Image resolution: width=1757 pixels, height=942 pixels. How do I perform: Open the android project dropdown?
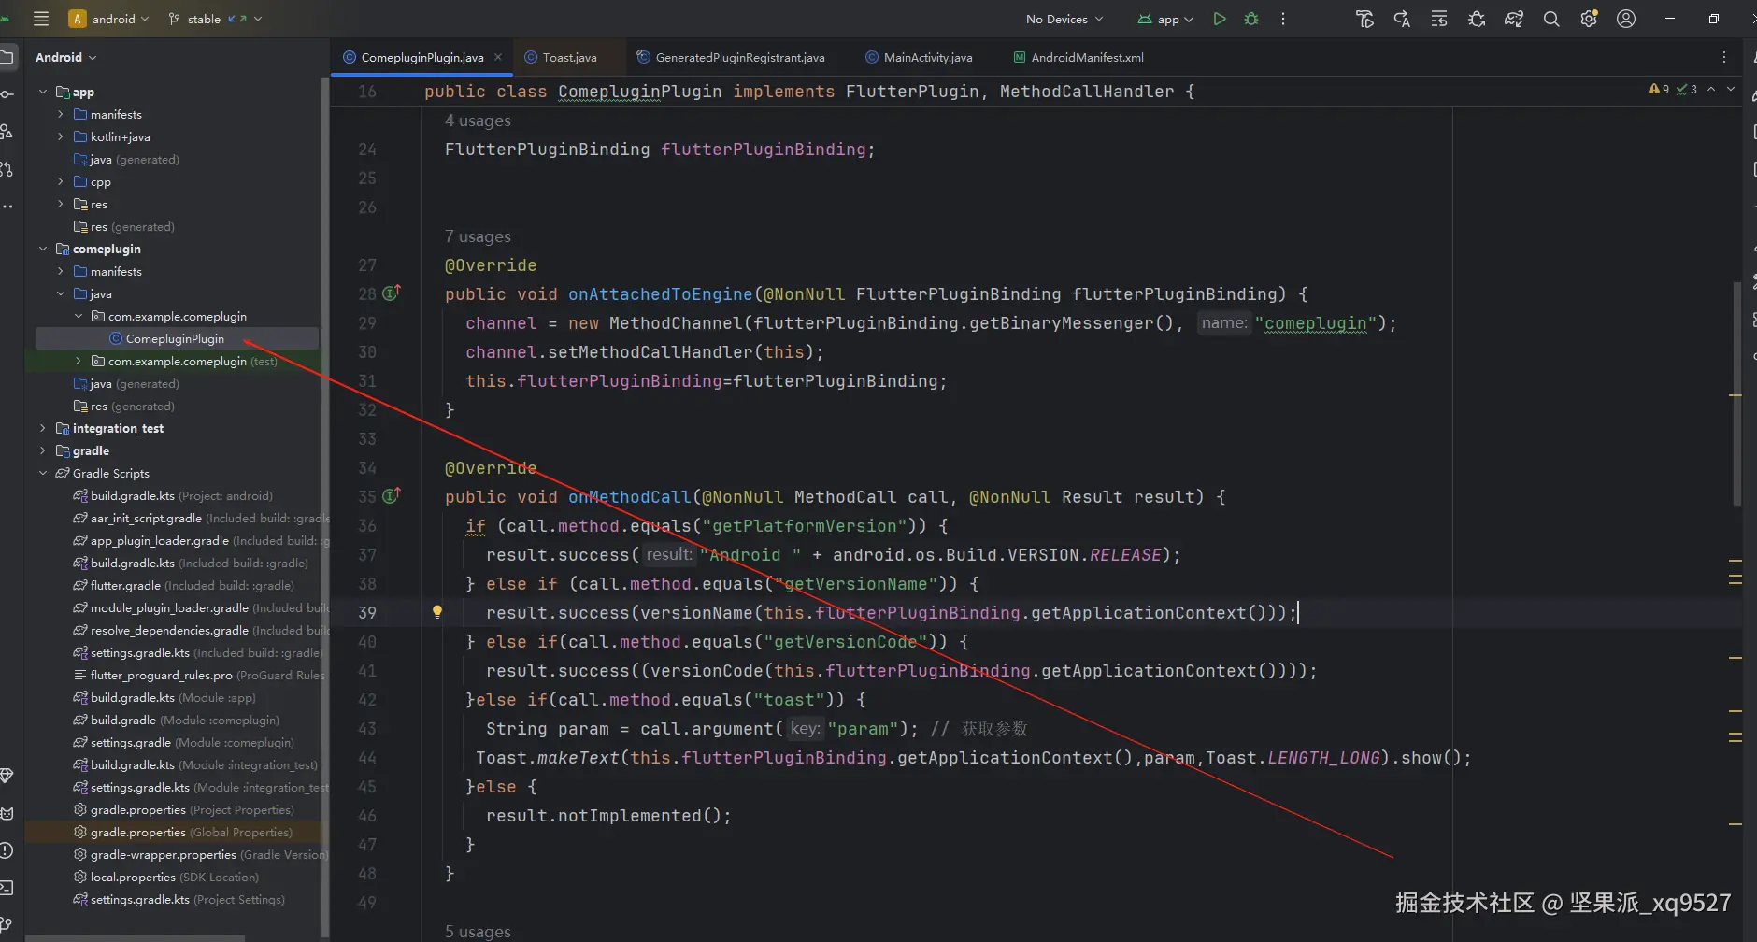point(108,19)
